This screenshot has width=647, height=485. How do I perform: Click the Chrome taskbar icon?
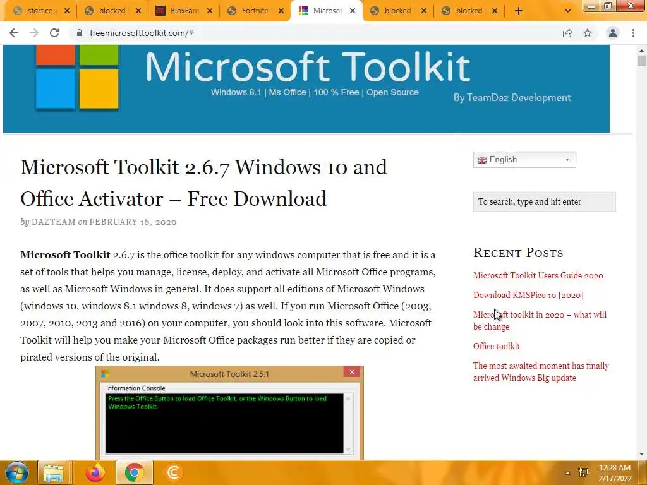coord(134,472)
